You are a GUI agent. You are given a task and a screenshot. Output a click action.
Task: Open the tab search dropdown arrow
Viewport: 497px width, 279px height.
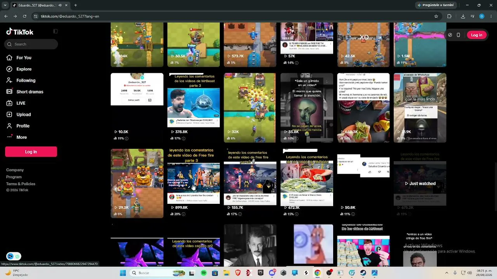(x=5, y=5)
